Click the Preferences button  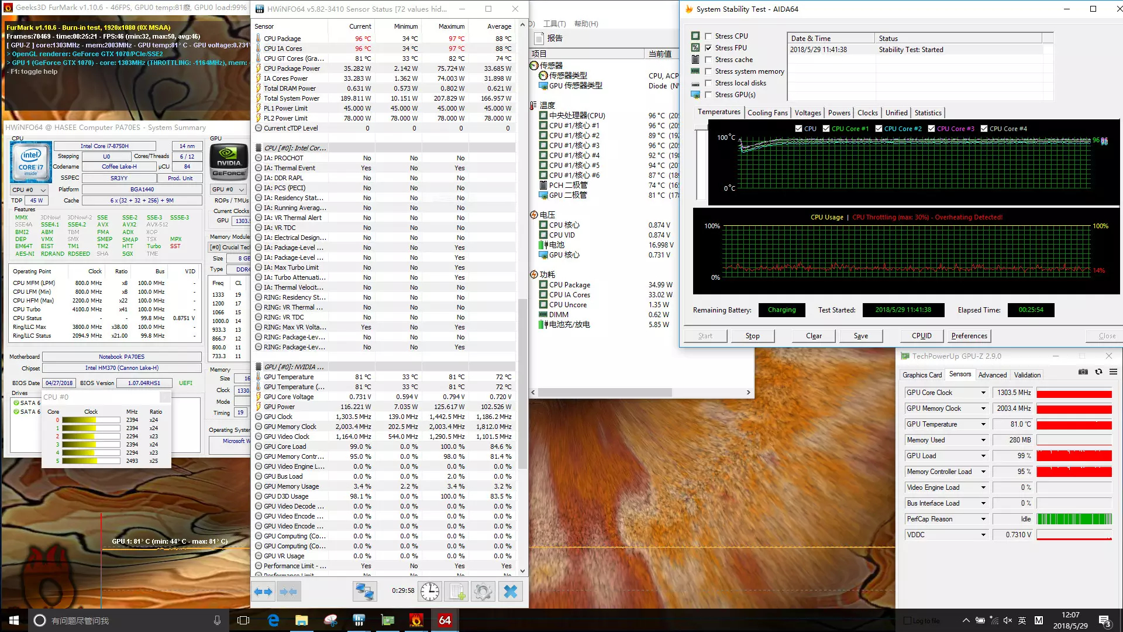pyautogui.click(x=969, y=336)
